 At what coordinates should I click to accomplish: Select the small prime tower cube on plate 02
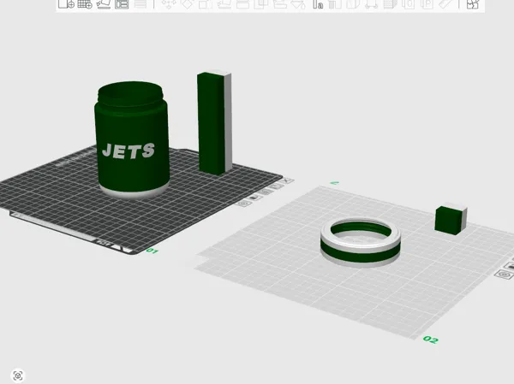coord(451,219)
